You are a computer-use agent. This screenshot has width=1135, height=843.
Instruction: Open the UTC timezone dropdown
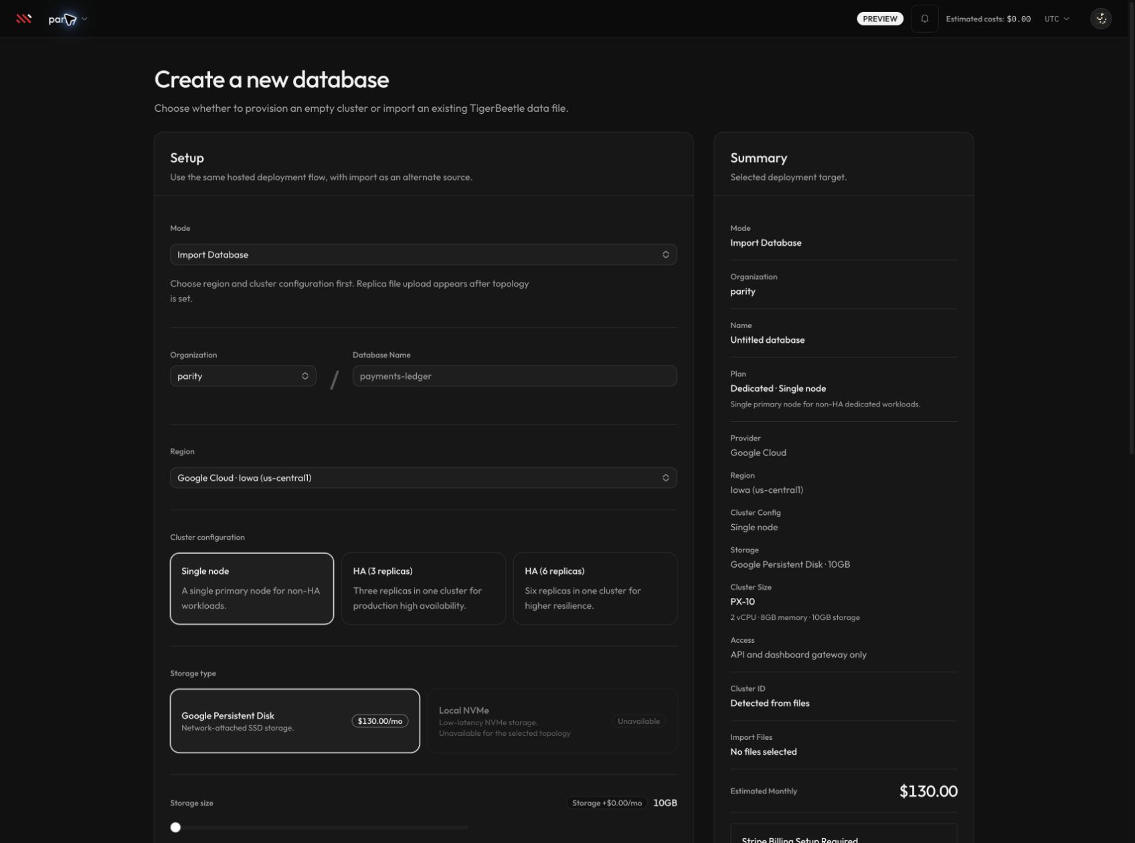click(1057, 19)
